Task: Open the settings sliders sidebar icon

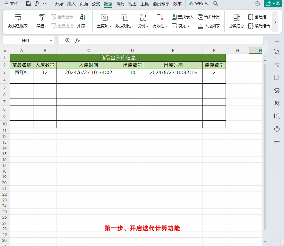Action: pyautogui.click(x=277, y=65)
